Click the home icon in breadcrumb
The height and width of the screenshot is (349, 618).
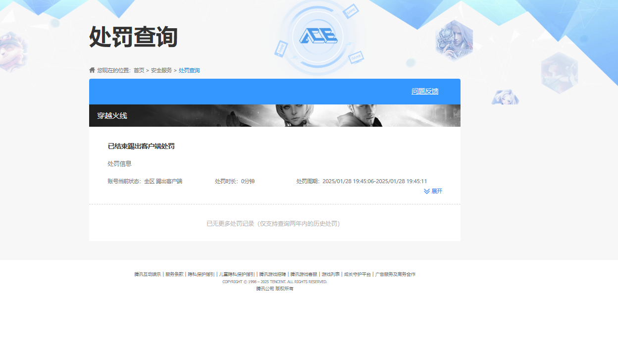pyautogui.click(x=92, y=70)
